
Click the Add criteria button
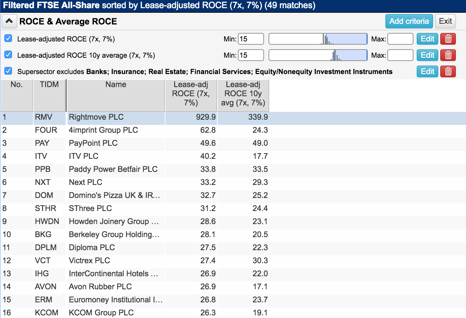click(409, 21)
